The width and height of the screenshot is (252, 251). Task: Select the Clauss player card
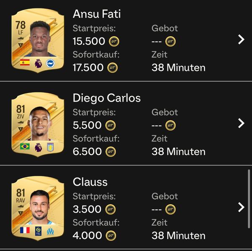point(38,208)
